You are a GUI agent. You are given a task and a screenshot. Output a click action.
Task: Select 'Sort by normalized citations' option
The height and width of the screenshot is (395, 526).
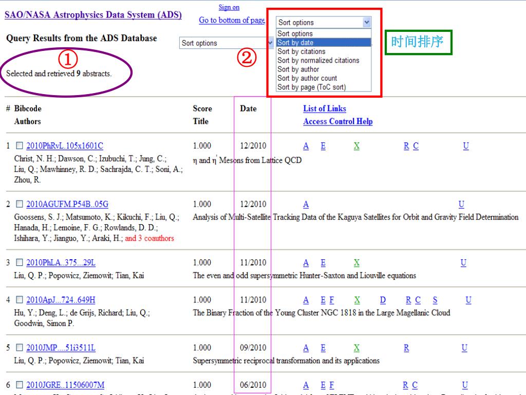pyautogui.click(x=324, y=61)
